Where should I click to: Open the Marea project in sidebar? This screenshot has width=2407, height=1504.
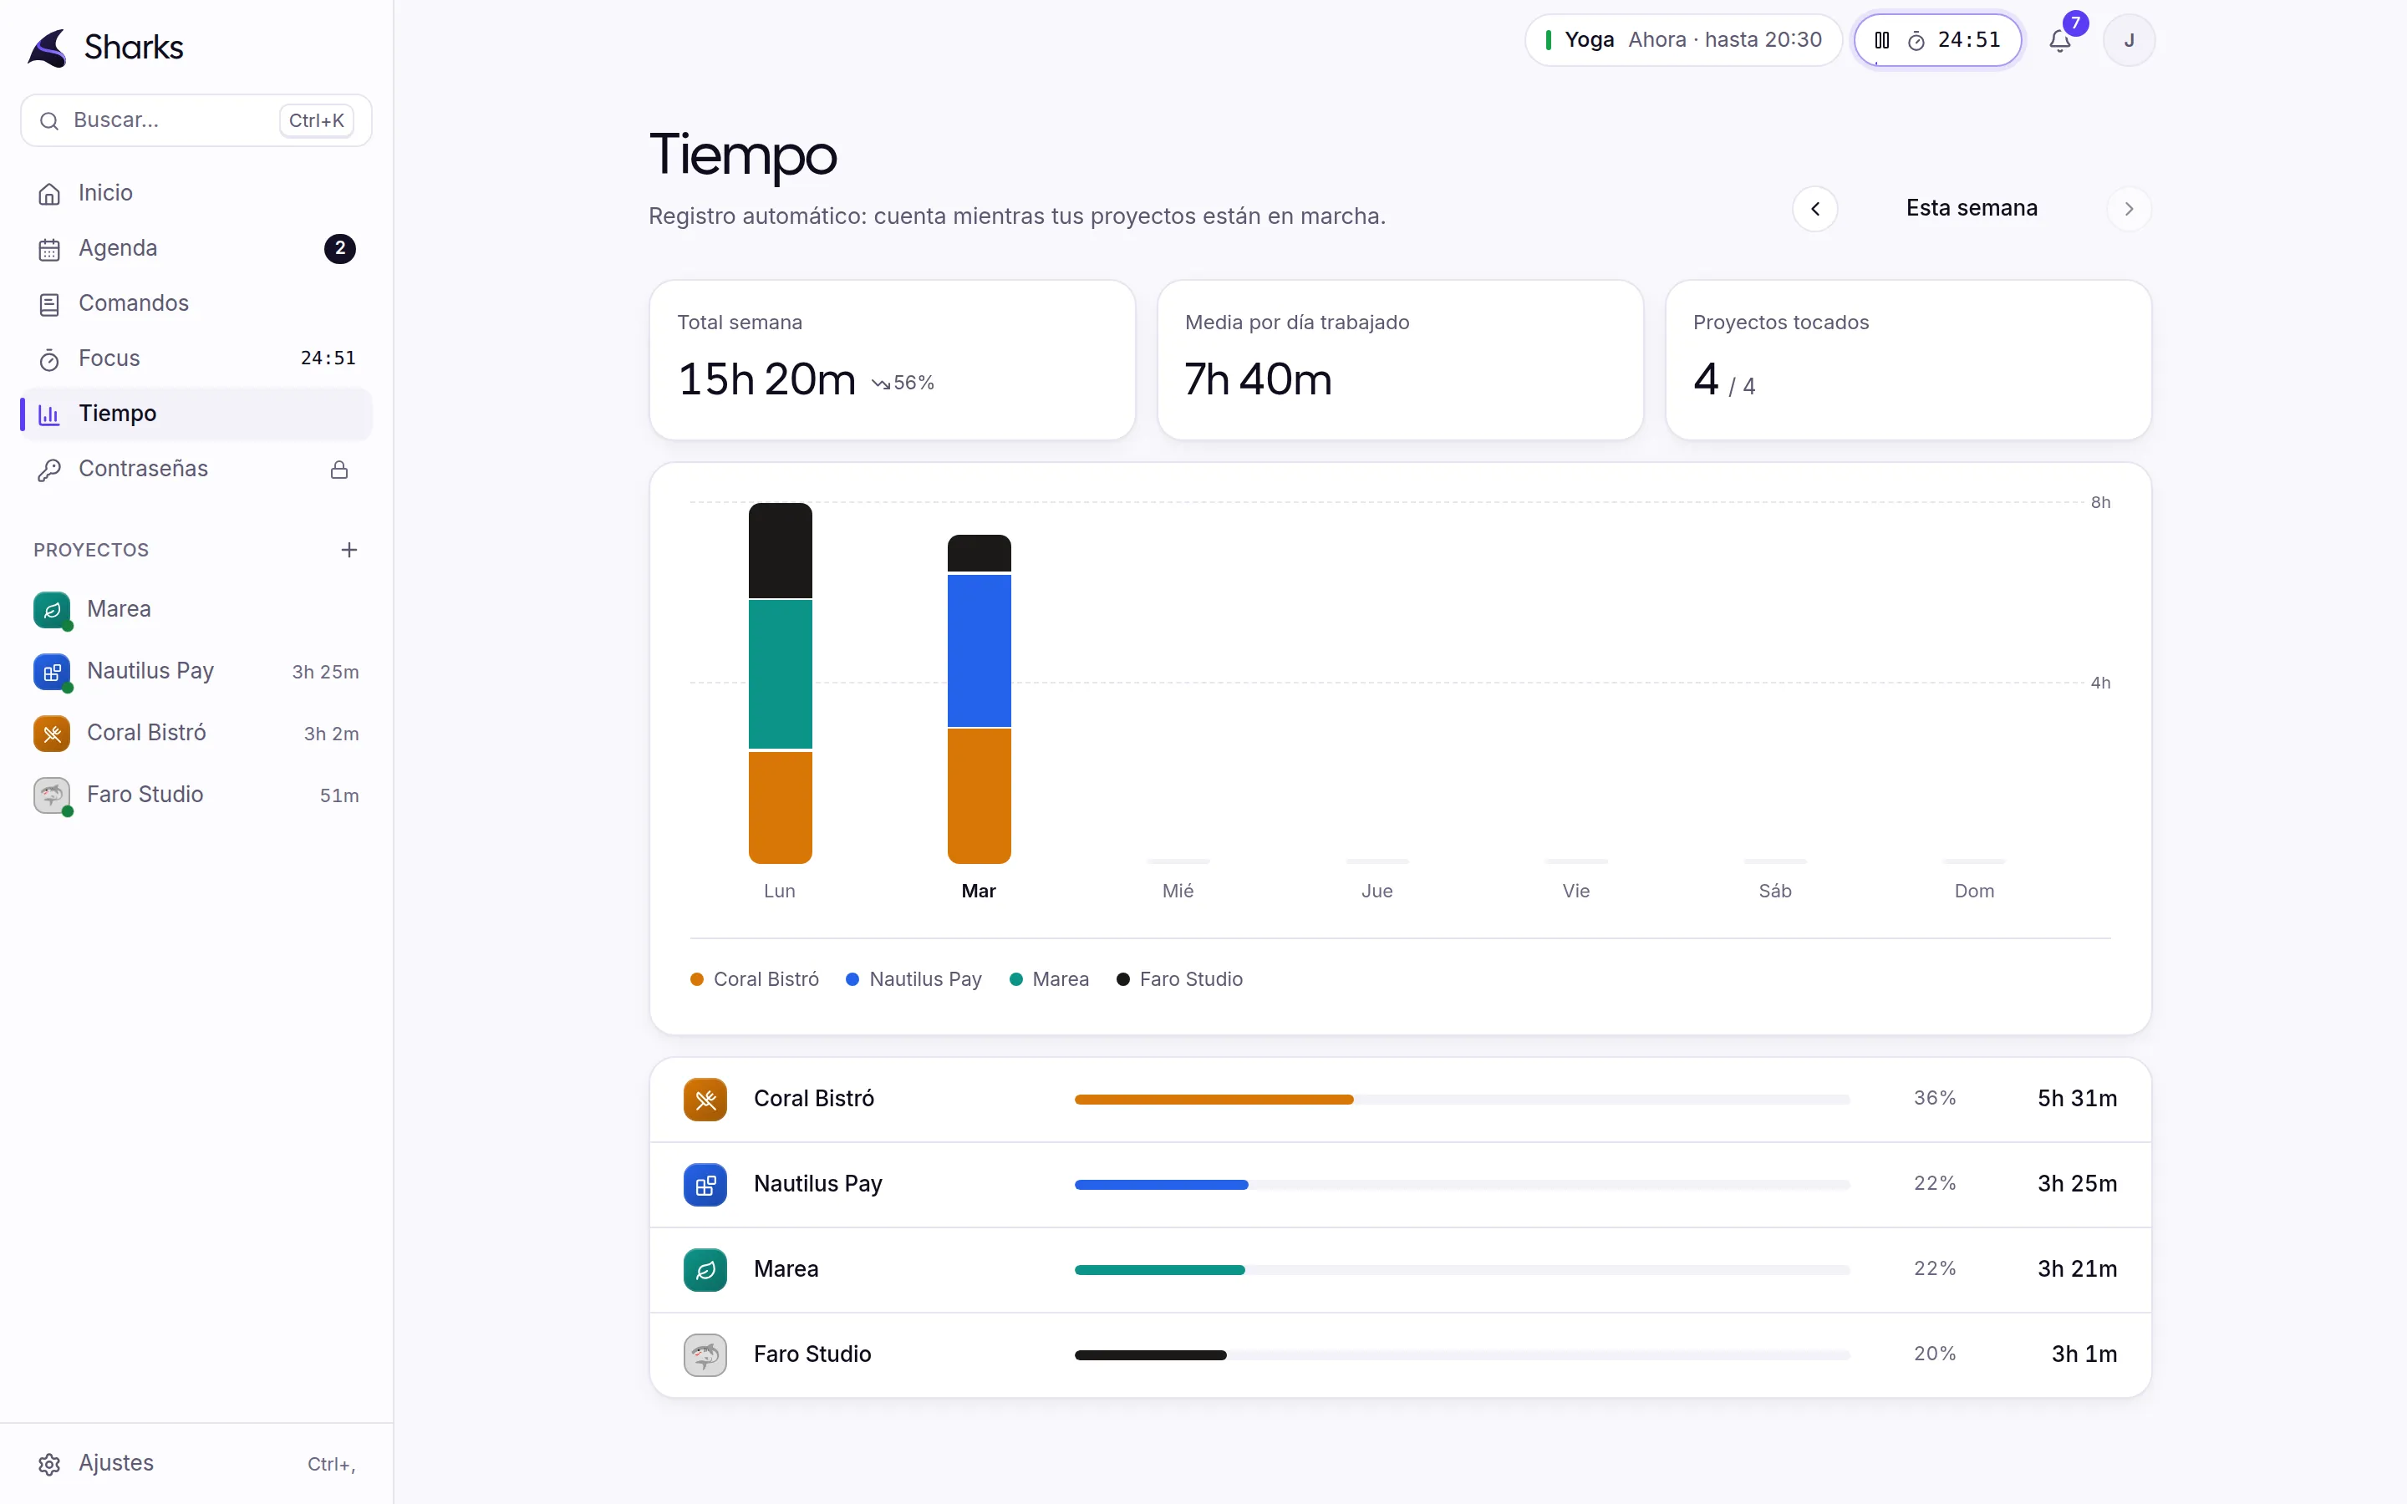pos(196,610)
